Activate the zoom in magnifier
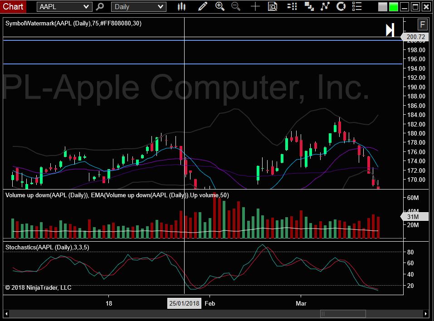Image resolution: width=434 pixels, height=321 pixels. [220, 6]
